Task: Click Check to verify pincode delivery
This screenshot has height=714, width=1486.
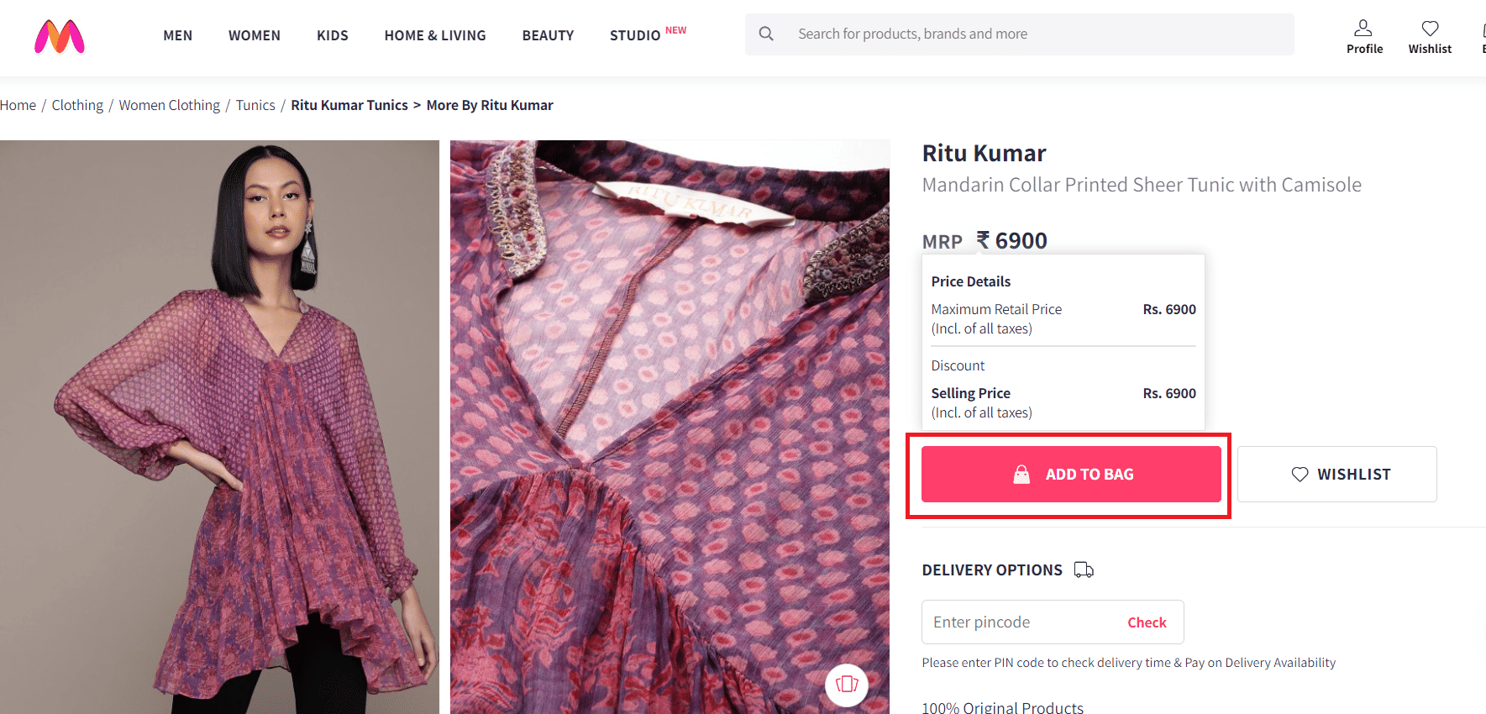Action: click(x=1146, y=622)
